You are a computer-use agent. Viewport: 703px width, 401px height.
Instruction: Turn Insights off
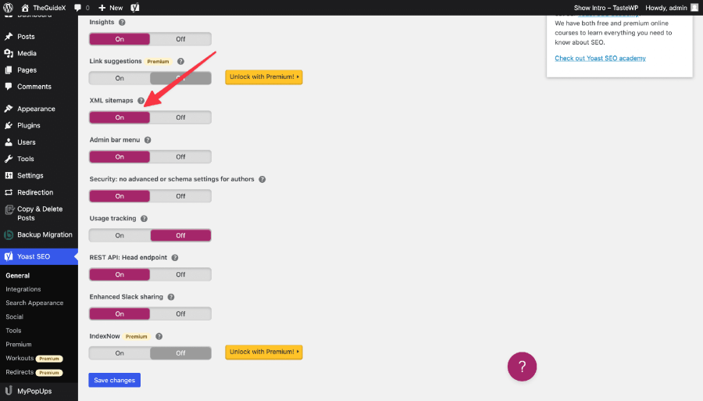point(180,39)
